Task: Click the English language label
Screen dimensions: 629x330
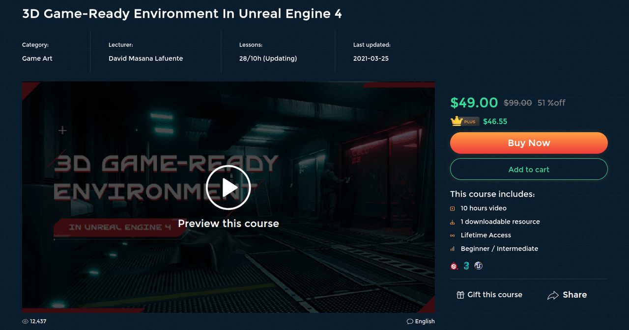Action: coord(425,322)
